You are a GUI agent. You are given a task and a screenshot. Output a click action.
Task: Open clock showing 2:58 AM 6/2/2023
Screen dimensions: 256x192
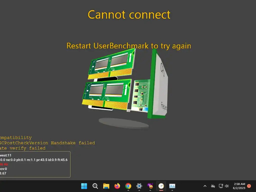coord(239,186)
